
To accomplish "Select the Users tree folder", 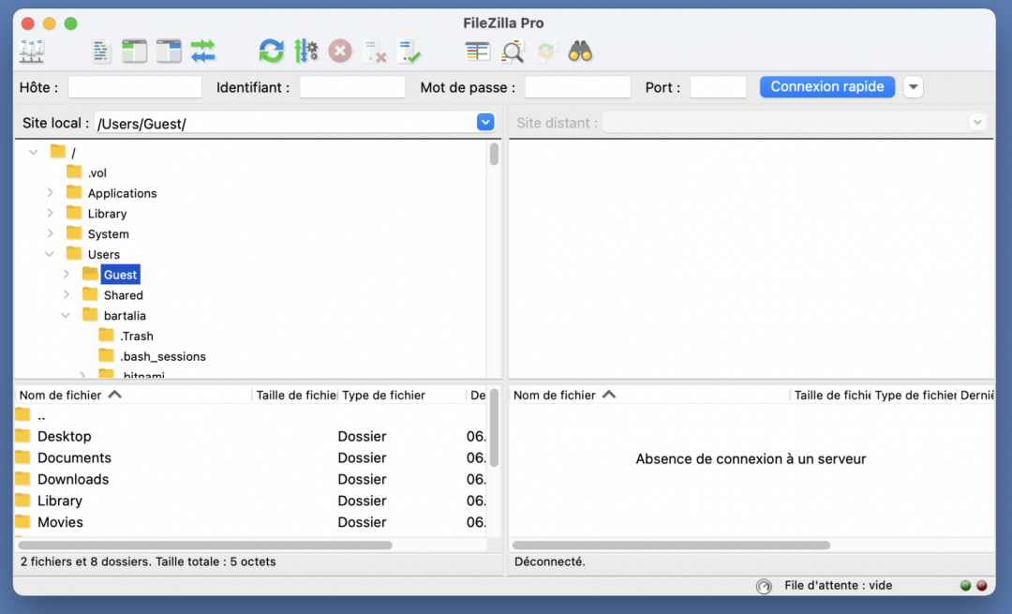I will pos(104,254).
